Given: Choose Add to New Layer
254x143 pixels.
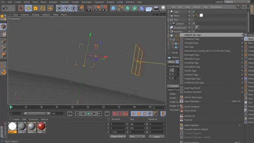Looking at the screenshot, I should [212, 97].
